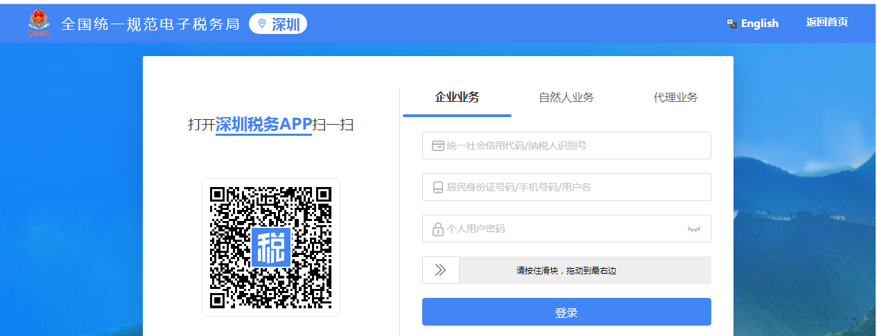The height and width of the screenshot is (336, 877).
Task: Toggle password visibility with the eye icon
Action: pos(694,229)
